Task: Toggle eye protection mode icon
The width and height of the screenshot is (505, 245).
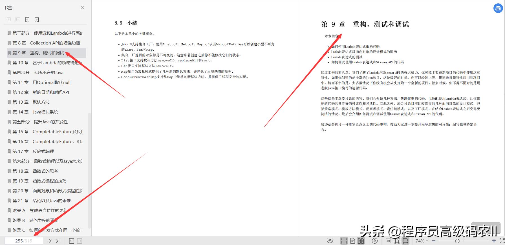Action: click(x=330, y=241)
